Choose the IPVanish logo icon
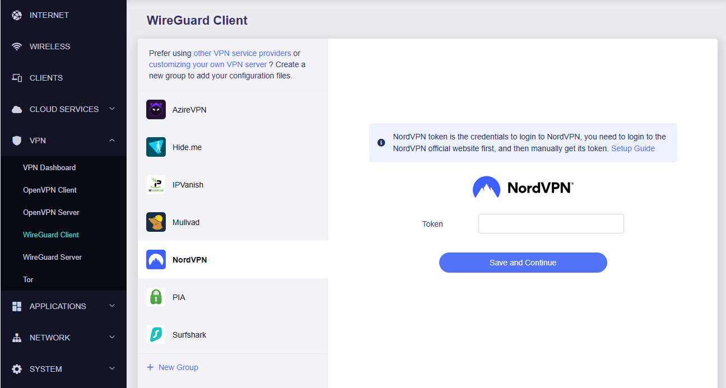This screenshot has width=726, height=388. [x=156, y=185]
